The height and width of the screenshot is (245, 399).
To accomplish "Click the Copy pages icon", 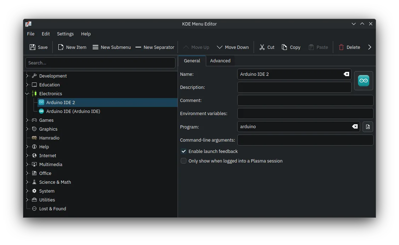I will (284, 47).
